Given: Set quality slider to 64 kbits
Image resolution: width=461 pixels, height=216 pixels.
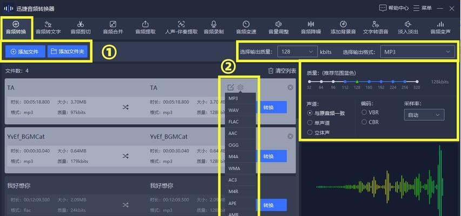Looking at the screenshot, I should tap(321, 82).
